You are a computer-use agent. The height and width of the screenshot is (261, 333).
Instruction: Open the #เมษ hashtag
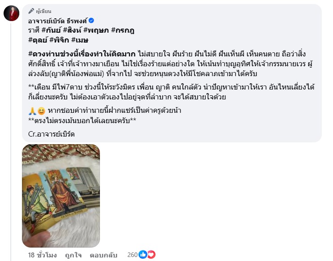[x=80, y=40]
